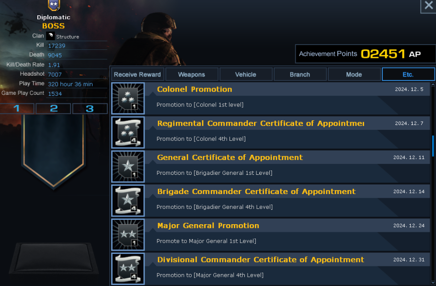
Task: Select badge slot 1 button
Action: tap(17, 108)
